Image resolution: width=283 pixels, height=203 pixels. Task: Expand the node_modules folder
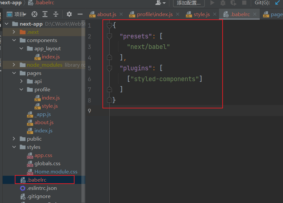14,65
